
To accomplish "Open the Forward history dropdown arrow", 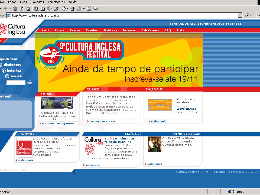I will (10, 9).
